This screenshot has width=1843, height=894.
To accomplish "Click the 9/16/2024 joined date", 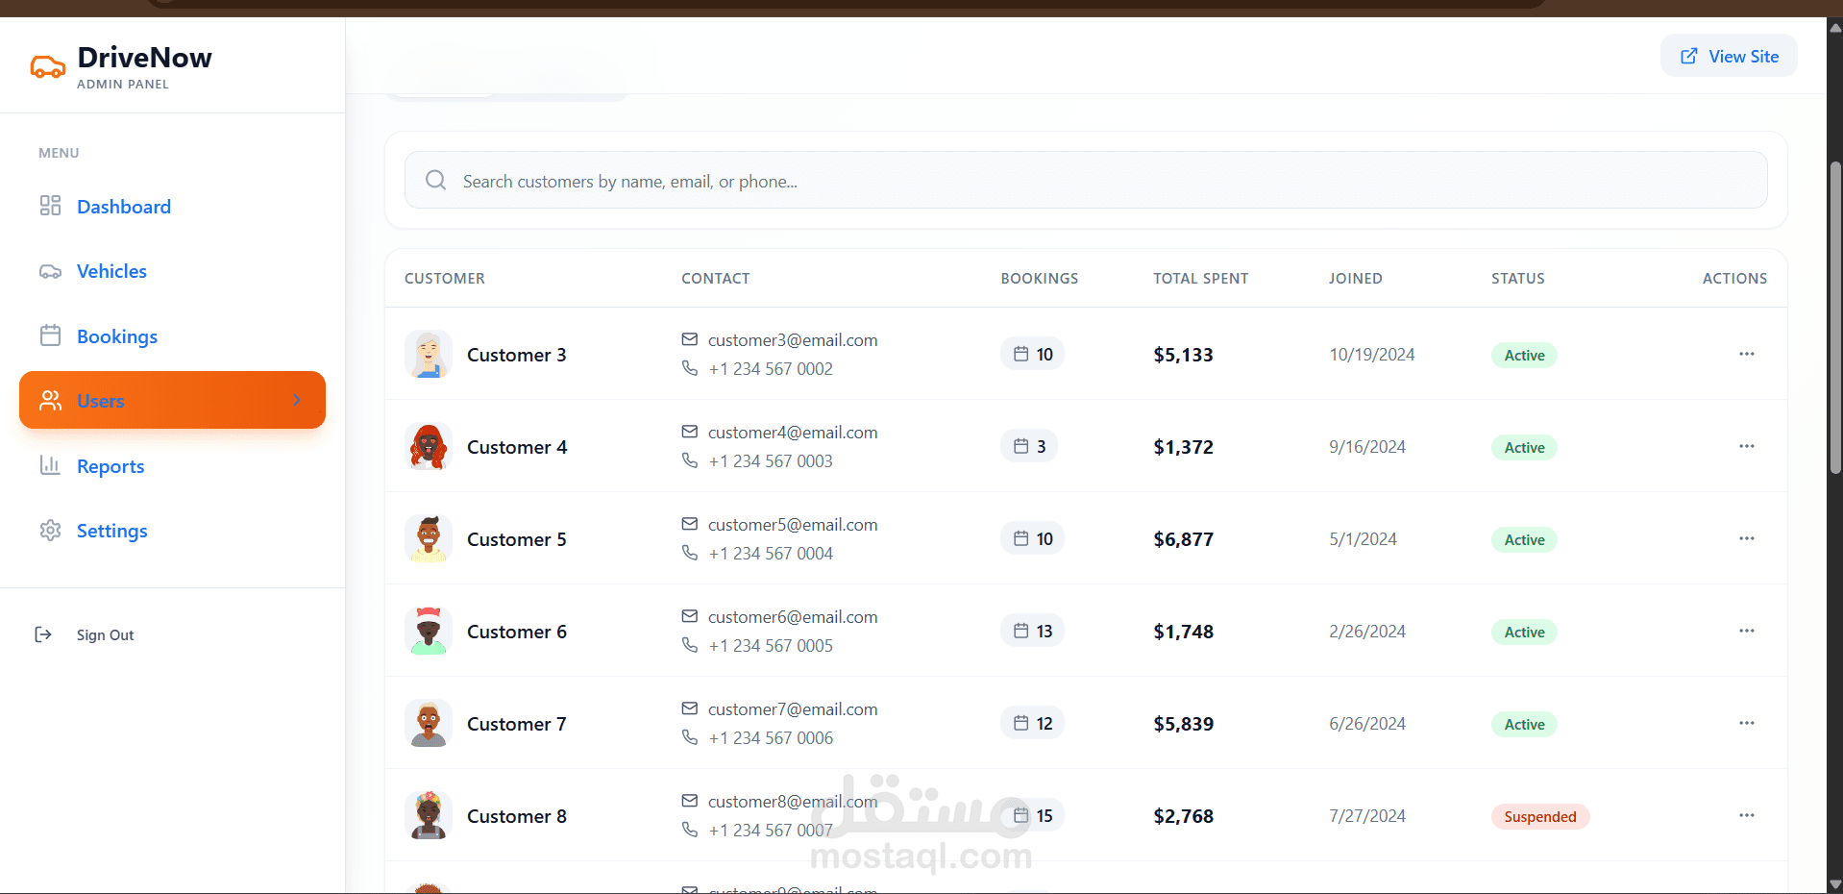I will tap(1367, 447).
